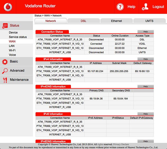Open Voice in the sidebar
The height and width of the screenshot is (149, 167).
[12, 55]
